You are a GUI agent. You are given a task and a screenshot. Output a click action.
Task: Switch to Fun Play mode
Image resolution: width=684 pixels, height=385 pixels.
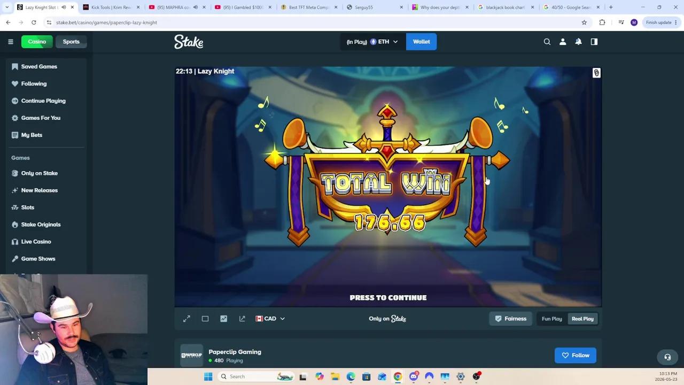[x=552, y=319]
